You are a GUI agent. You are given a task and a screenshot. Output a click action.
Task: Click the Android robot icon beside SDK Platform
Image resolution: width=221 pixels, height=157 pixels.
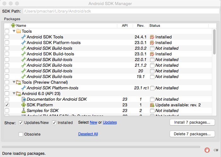(23, 105)
